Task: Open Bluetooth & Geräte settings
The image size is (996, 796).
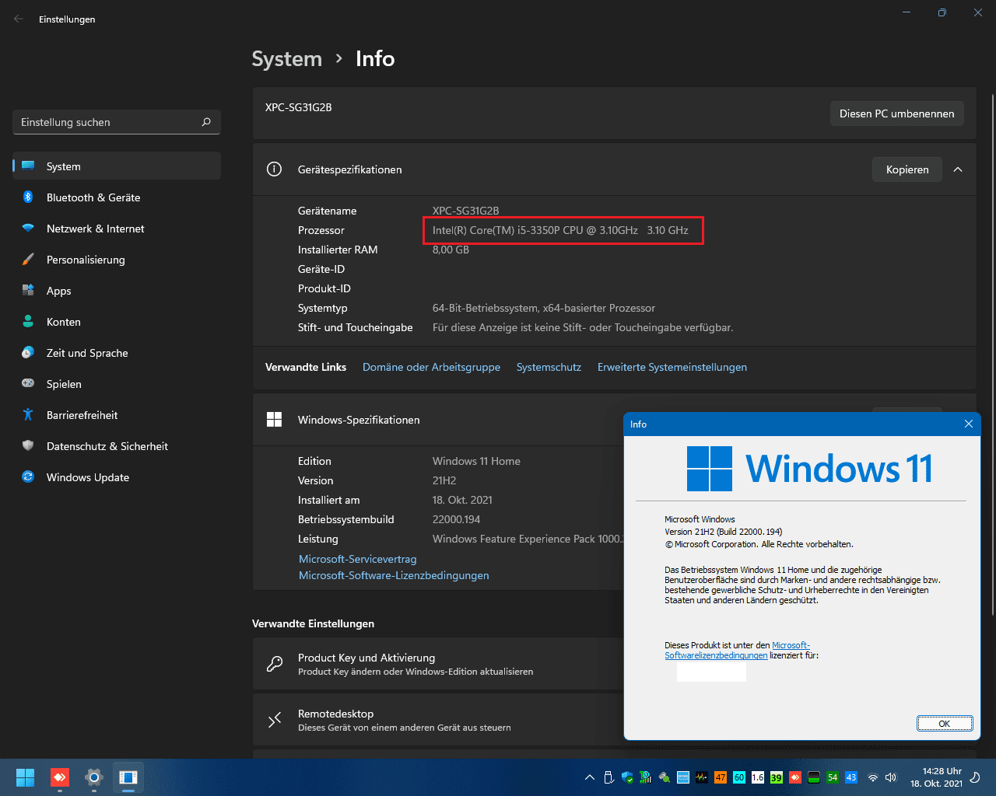Action: point(117,197)
